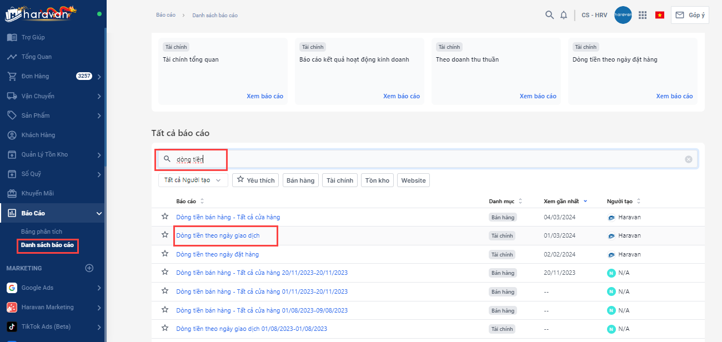Screen dimensions: 722x342
Task: Go to Bảng phân tích
Action: pyautogui.click(x=42, y=231)
